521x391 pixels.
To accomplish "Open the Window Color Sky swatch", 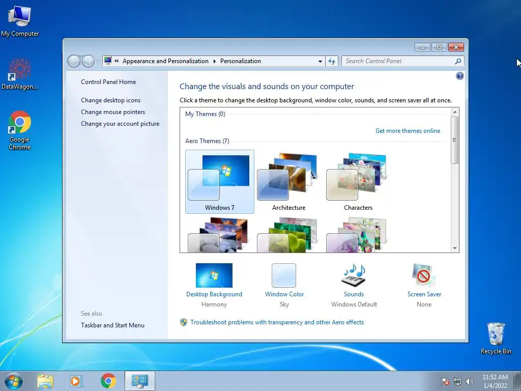I will [x=284, y=275].
